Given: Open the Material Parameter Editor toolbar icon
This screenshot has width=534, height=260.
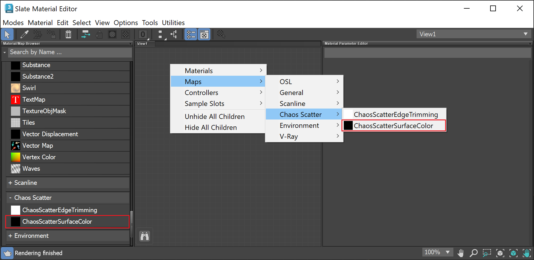Looking at the screenshot, I should coord(204,34).
